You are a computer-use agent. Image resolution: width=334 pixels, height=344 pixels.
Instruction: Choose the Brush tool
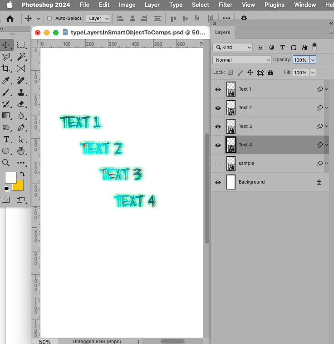(x=6, y=92)
